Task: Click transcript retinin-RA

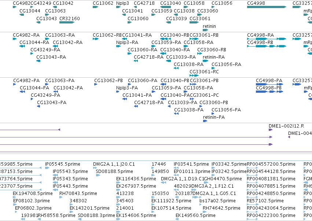Action: [x=214, y=57]
